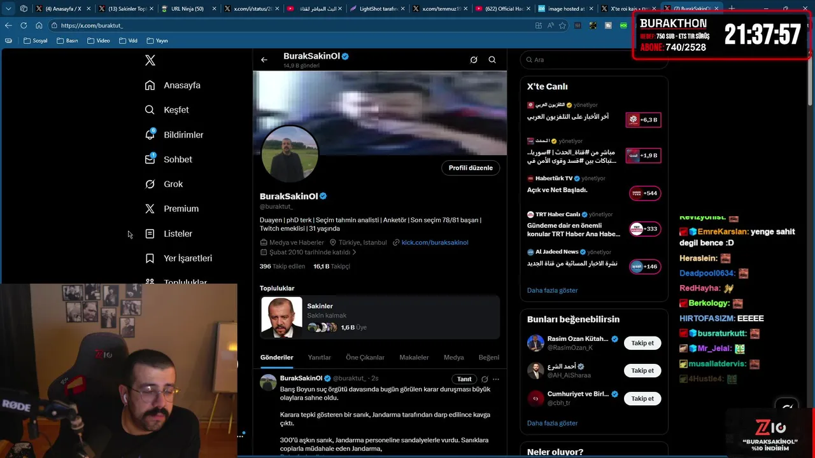
Task: Click Deadpool0634 username in chat
Action: (x=707, y=274)
